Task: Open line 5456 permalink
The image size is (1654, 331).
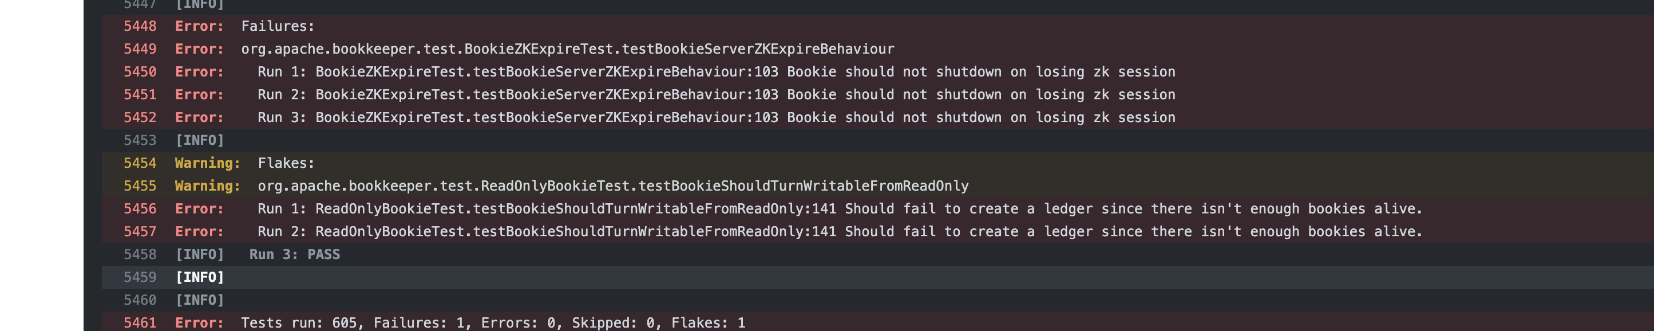Action: click(x=140, y=209)
